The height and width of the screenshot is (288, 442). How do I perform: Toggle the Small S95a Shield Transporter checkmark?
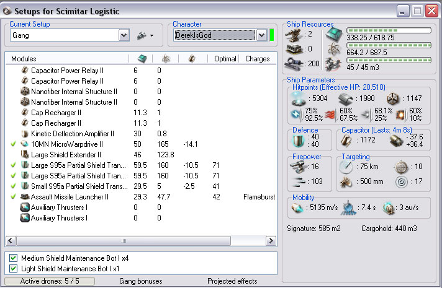pos(13,186)
